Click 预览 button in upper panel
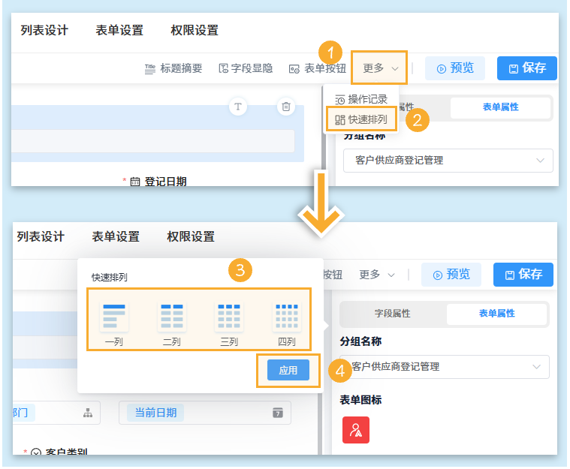This screenshot has height=469, width=570. pyautogui.click(x=455, y=68)
